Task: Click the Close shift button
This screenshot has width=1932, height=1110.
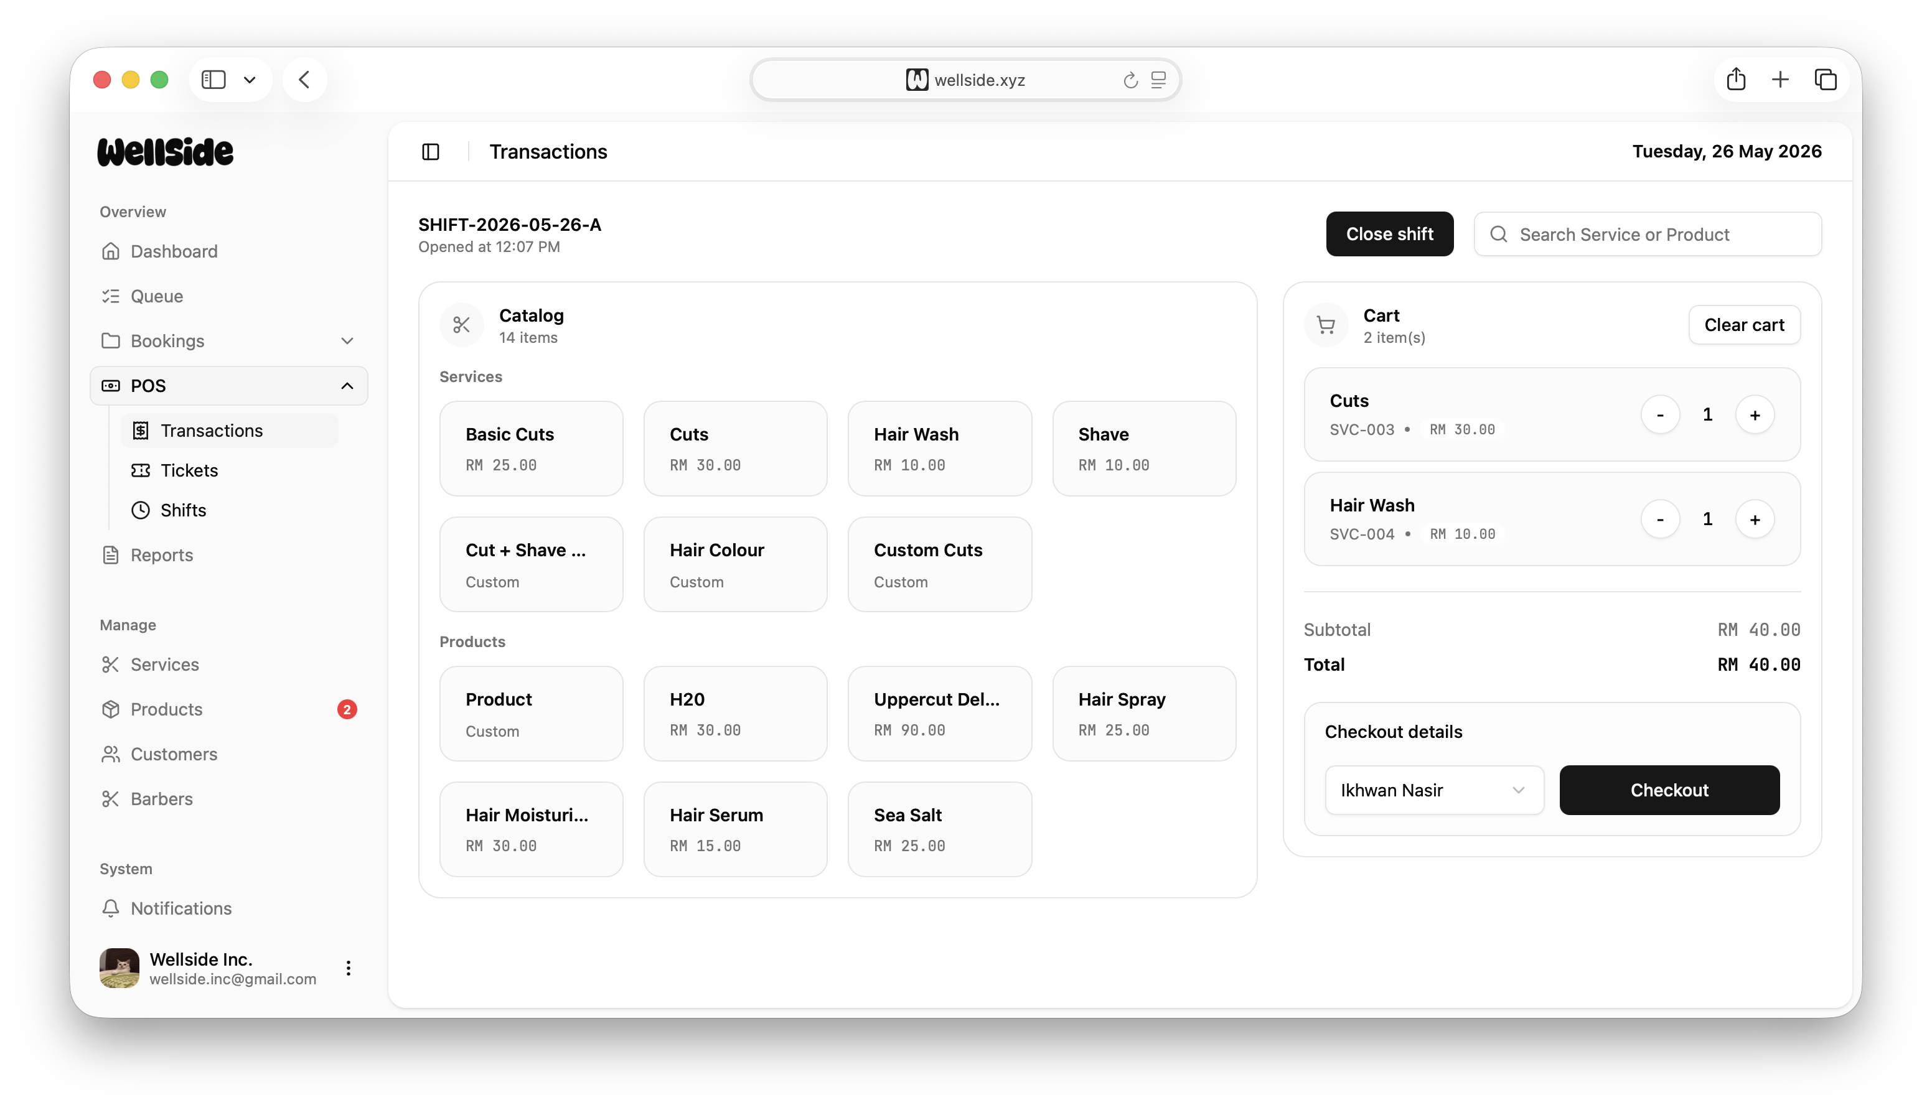Action: tap(1389, 234)
